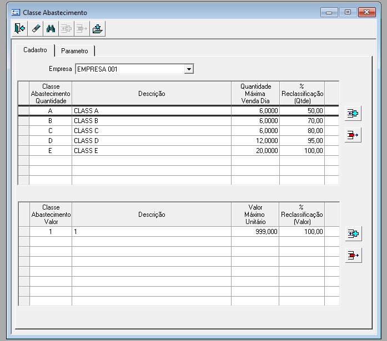
Task: Click class code cell A
Action: pyautogui.click(x=51, y=111)
